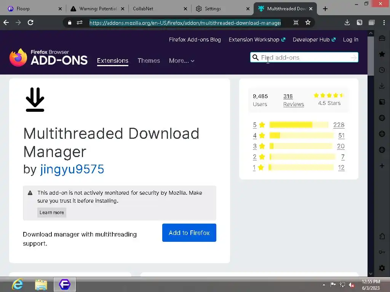Open bookmarks star in Floorp sidebar
Viewport: 390px width, 292px height.
tap(382, 54)
